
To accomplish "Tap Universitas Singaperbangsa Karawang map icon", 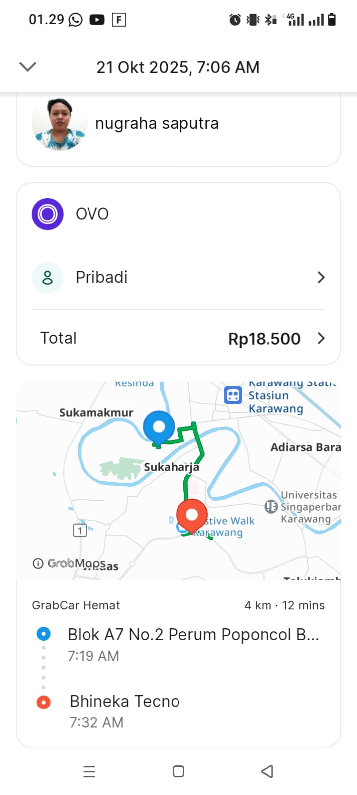I will point(271,507).
